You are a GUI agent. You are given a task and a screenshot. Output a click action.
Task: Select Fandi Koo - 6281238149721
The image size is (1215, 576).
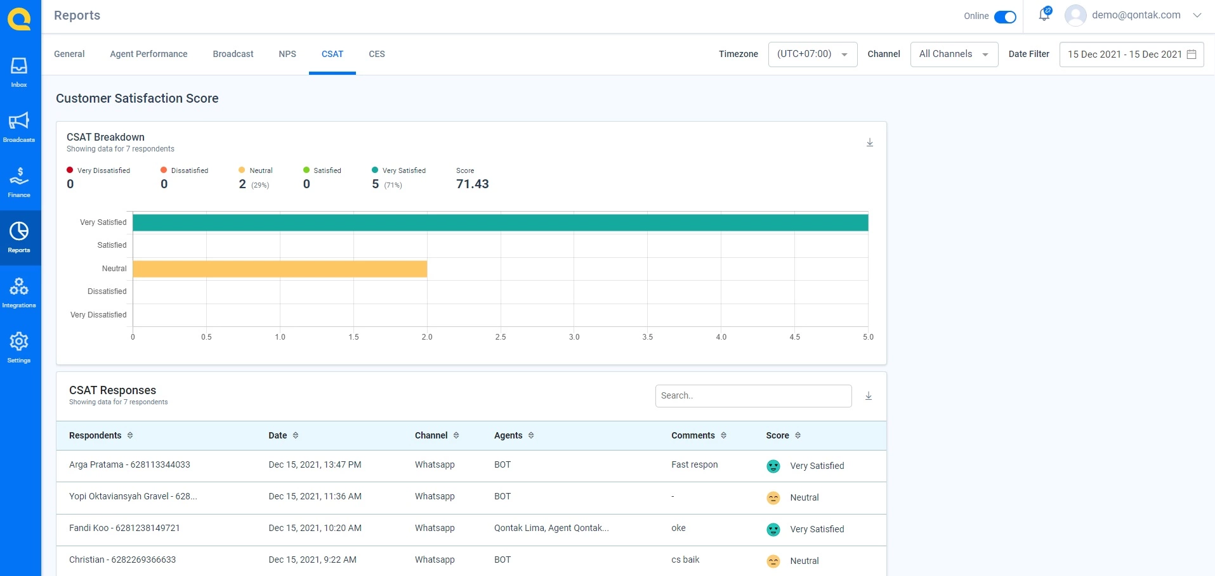(124, 528)
